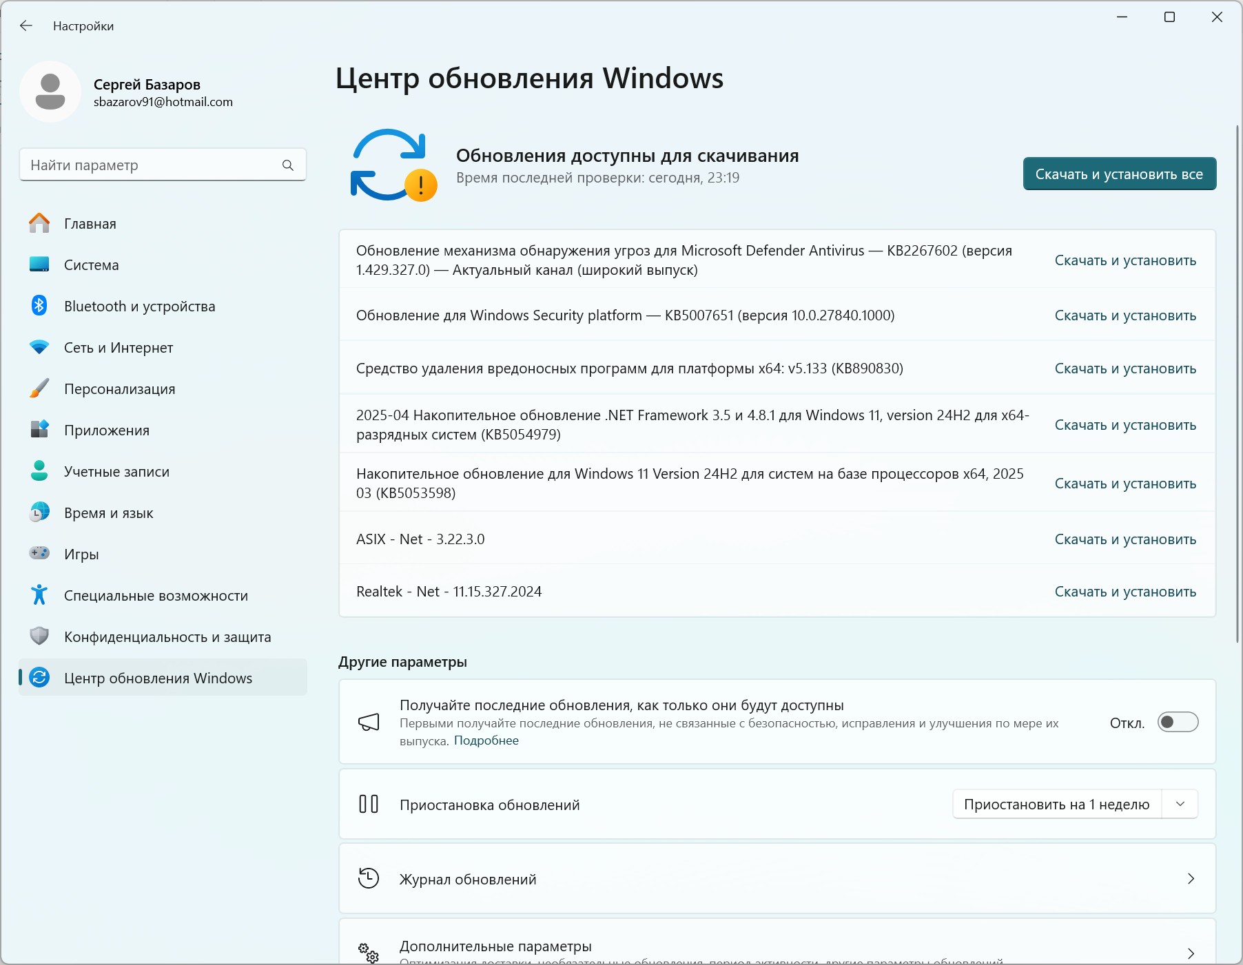Click the Персонализация brush icon
This screenshot has height=965, width=1243.
point(39,388)
